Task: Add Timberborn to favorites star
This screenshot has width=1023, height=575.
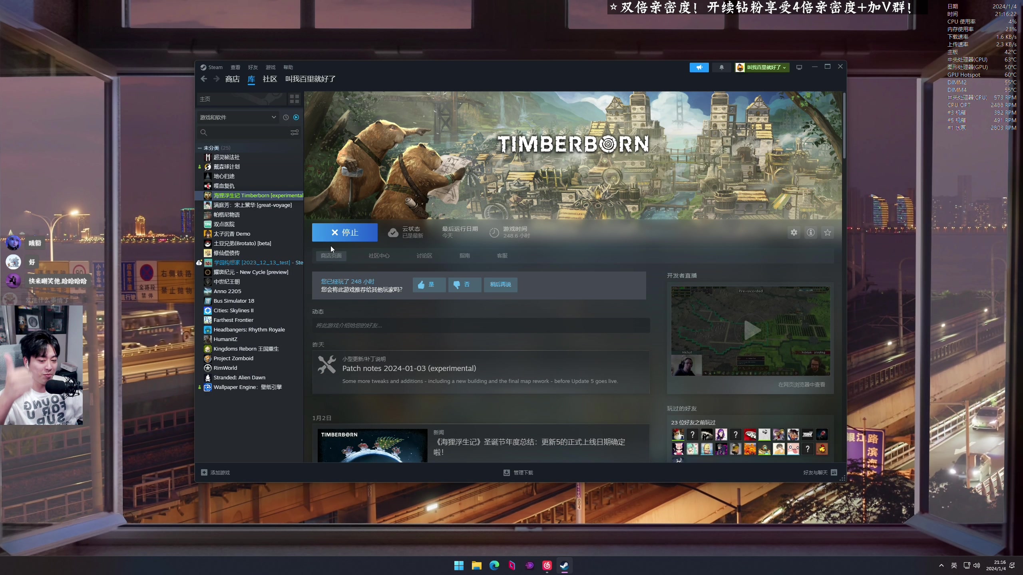Action: 827,232
